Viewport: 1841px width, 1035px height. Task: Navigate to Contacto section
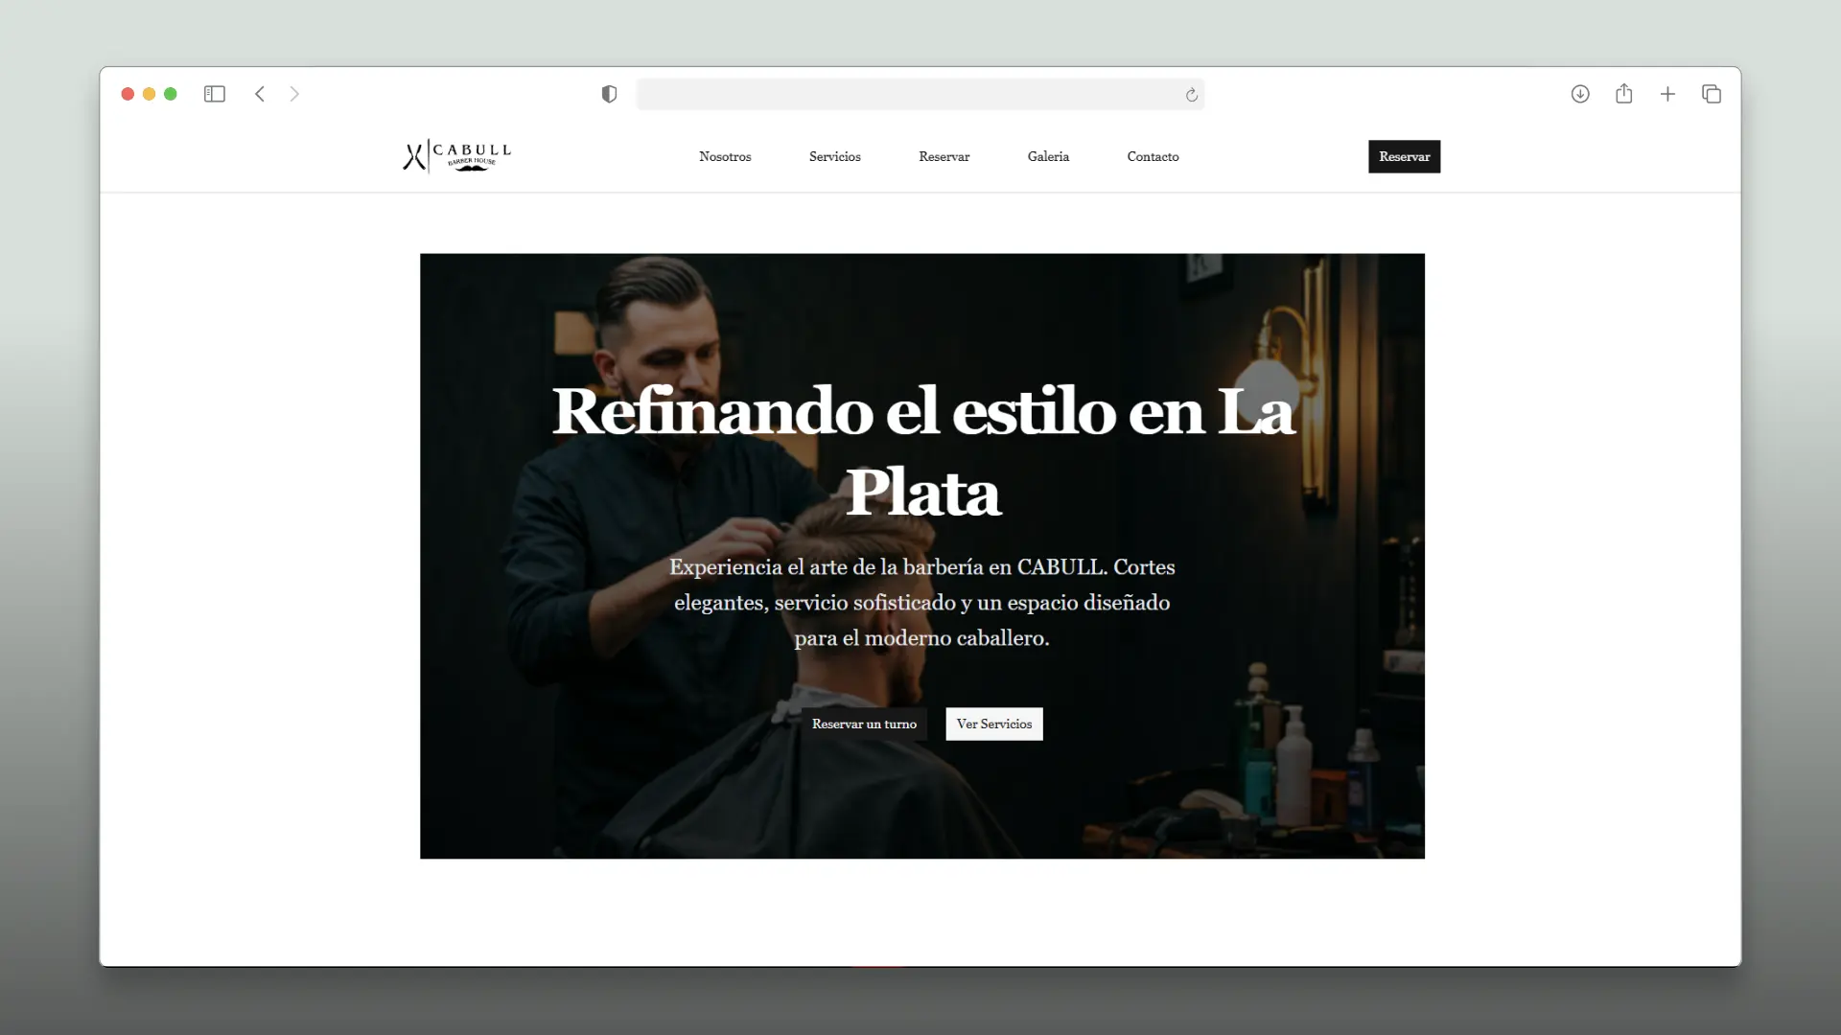click(x=1153, y=156)
